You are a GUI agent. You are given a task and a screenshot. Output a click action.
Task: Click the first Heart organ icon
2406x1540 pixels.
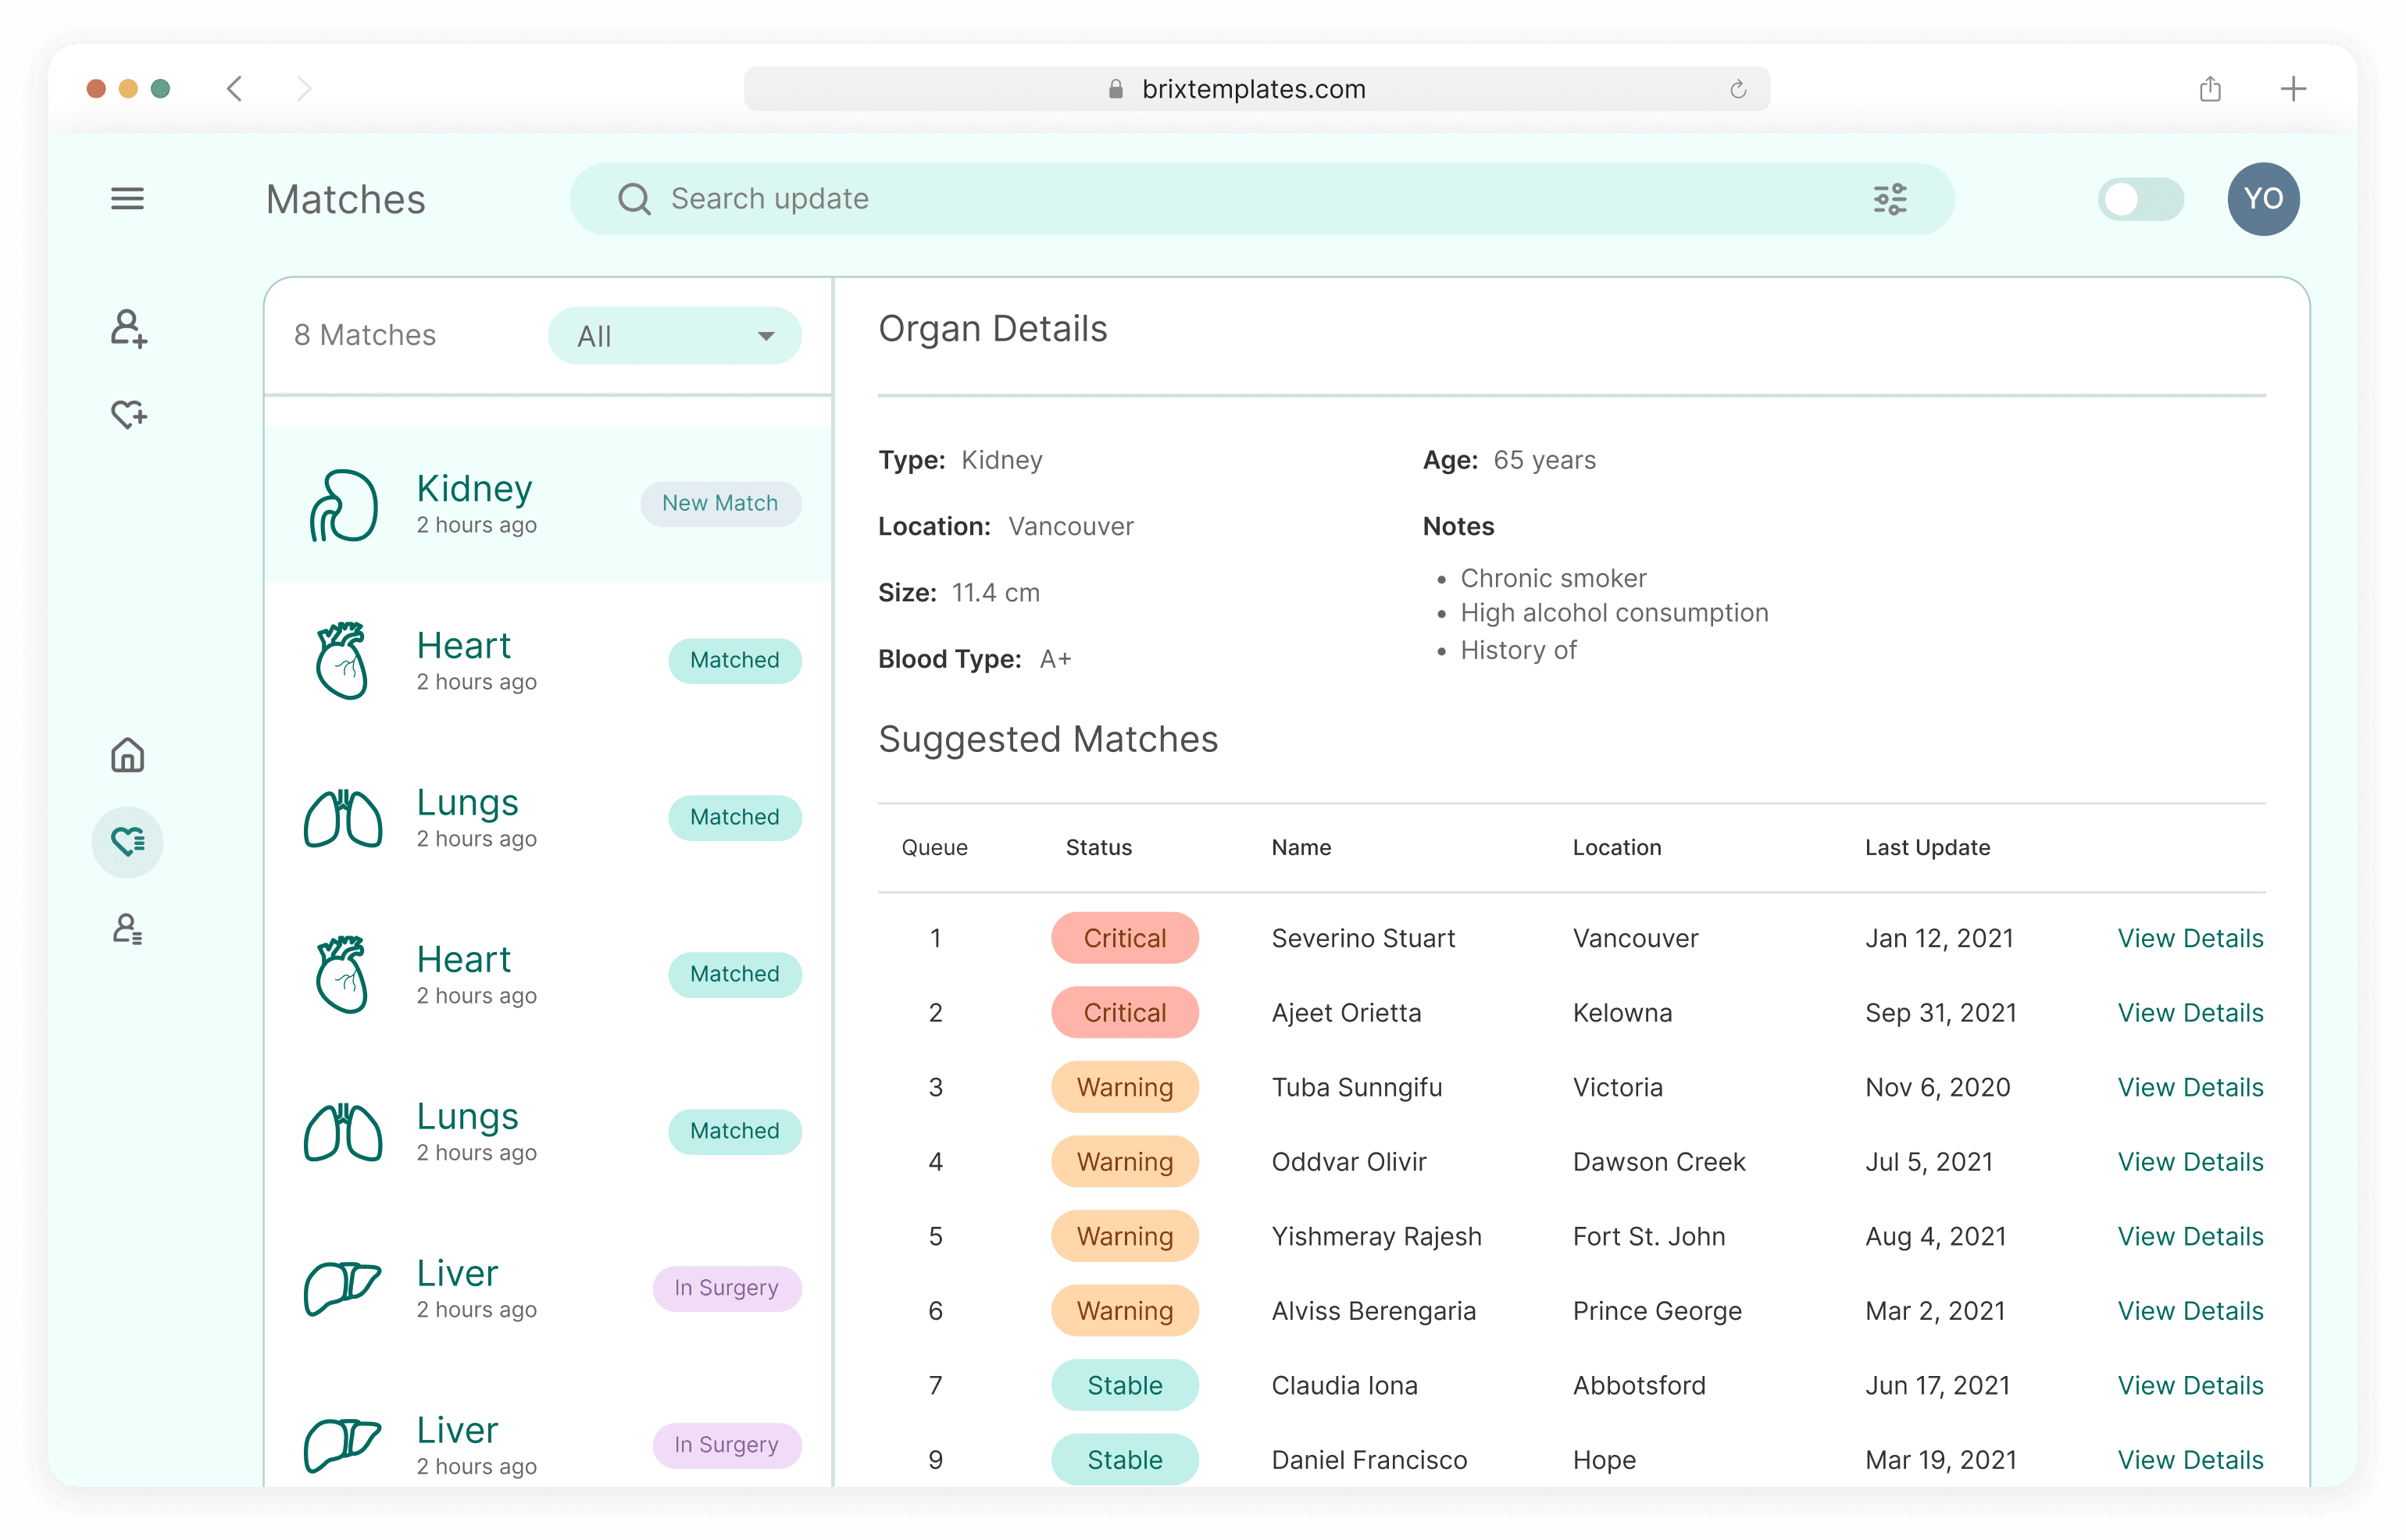coord(343,661)
